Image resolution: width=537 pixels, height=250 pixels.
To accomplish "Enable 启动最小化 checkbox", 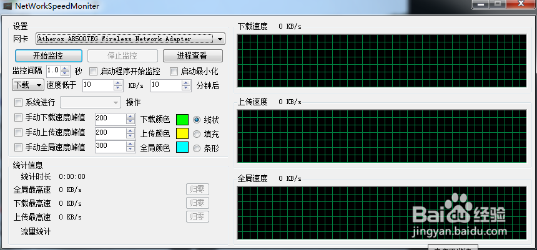I will [174, 72].
